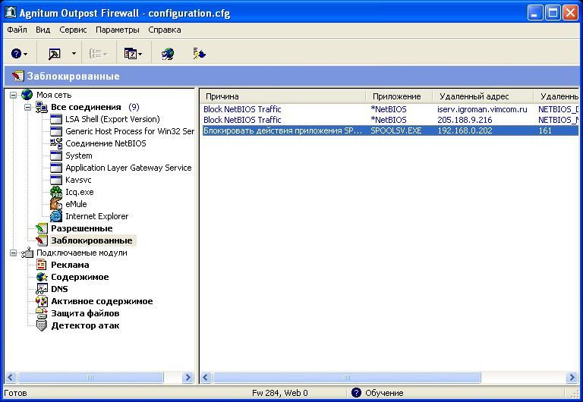This screenshot has width=583, height=402.
Task: Click the Обучение question icon in status bar
Action: [356, 393]
